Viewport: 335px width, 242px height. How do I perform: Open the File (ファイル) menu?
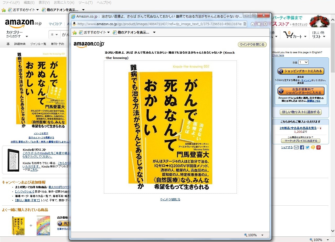coord(11,3)
